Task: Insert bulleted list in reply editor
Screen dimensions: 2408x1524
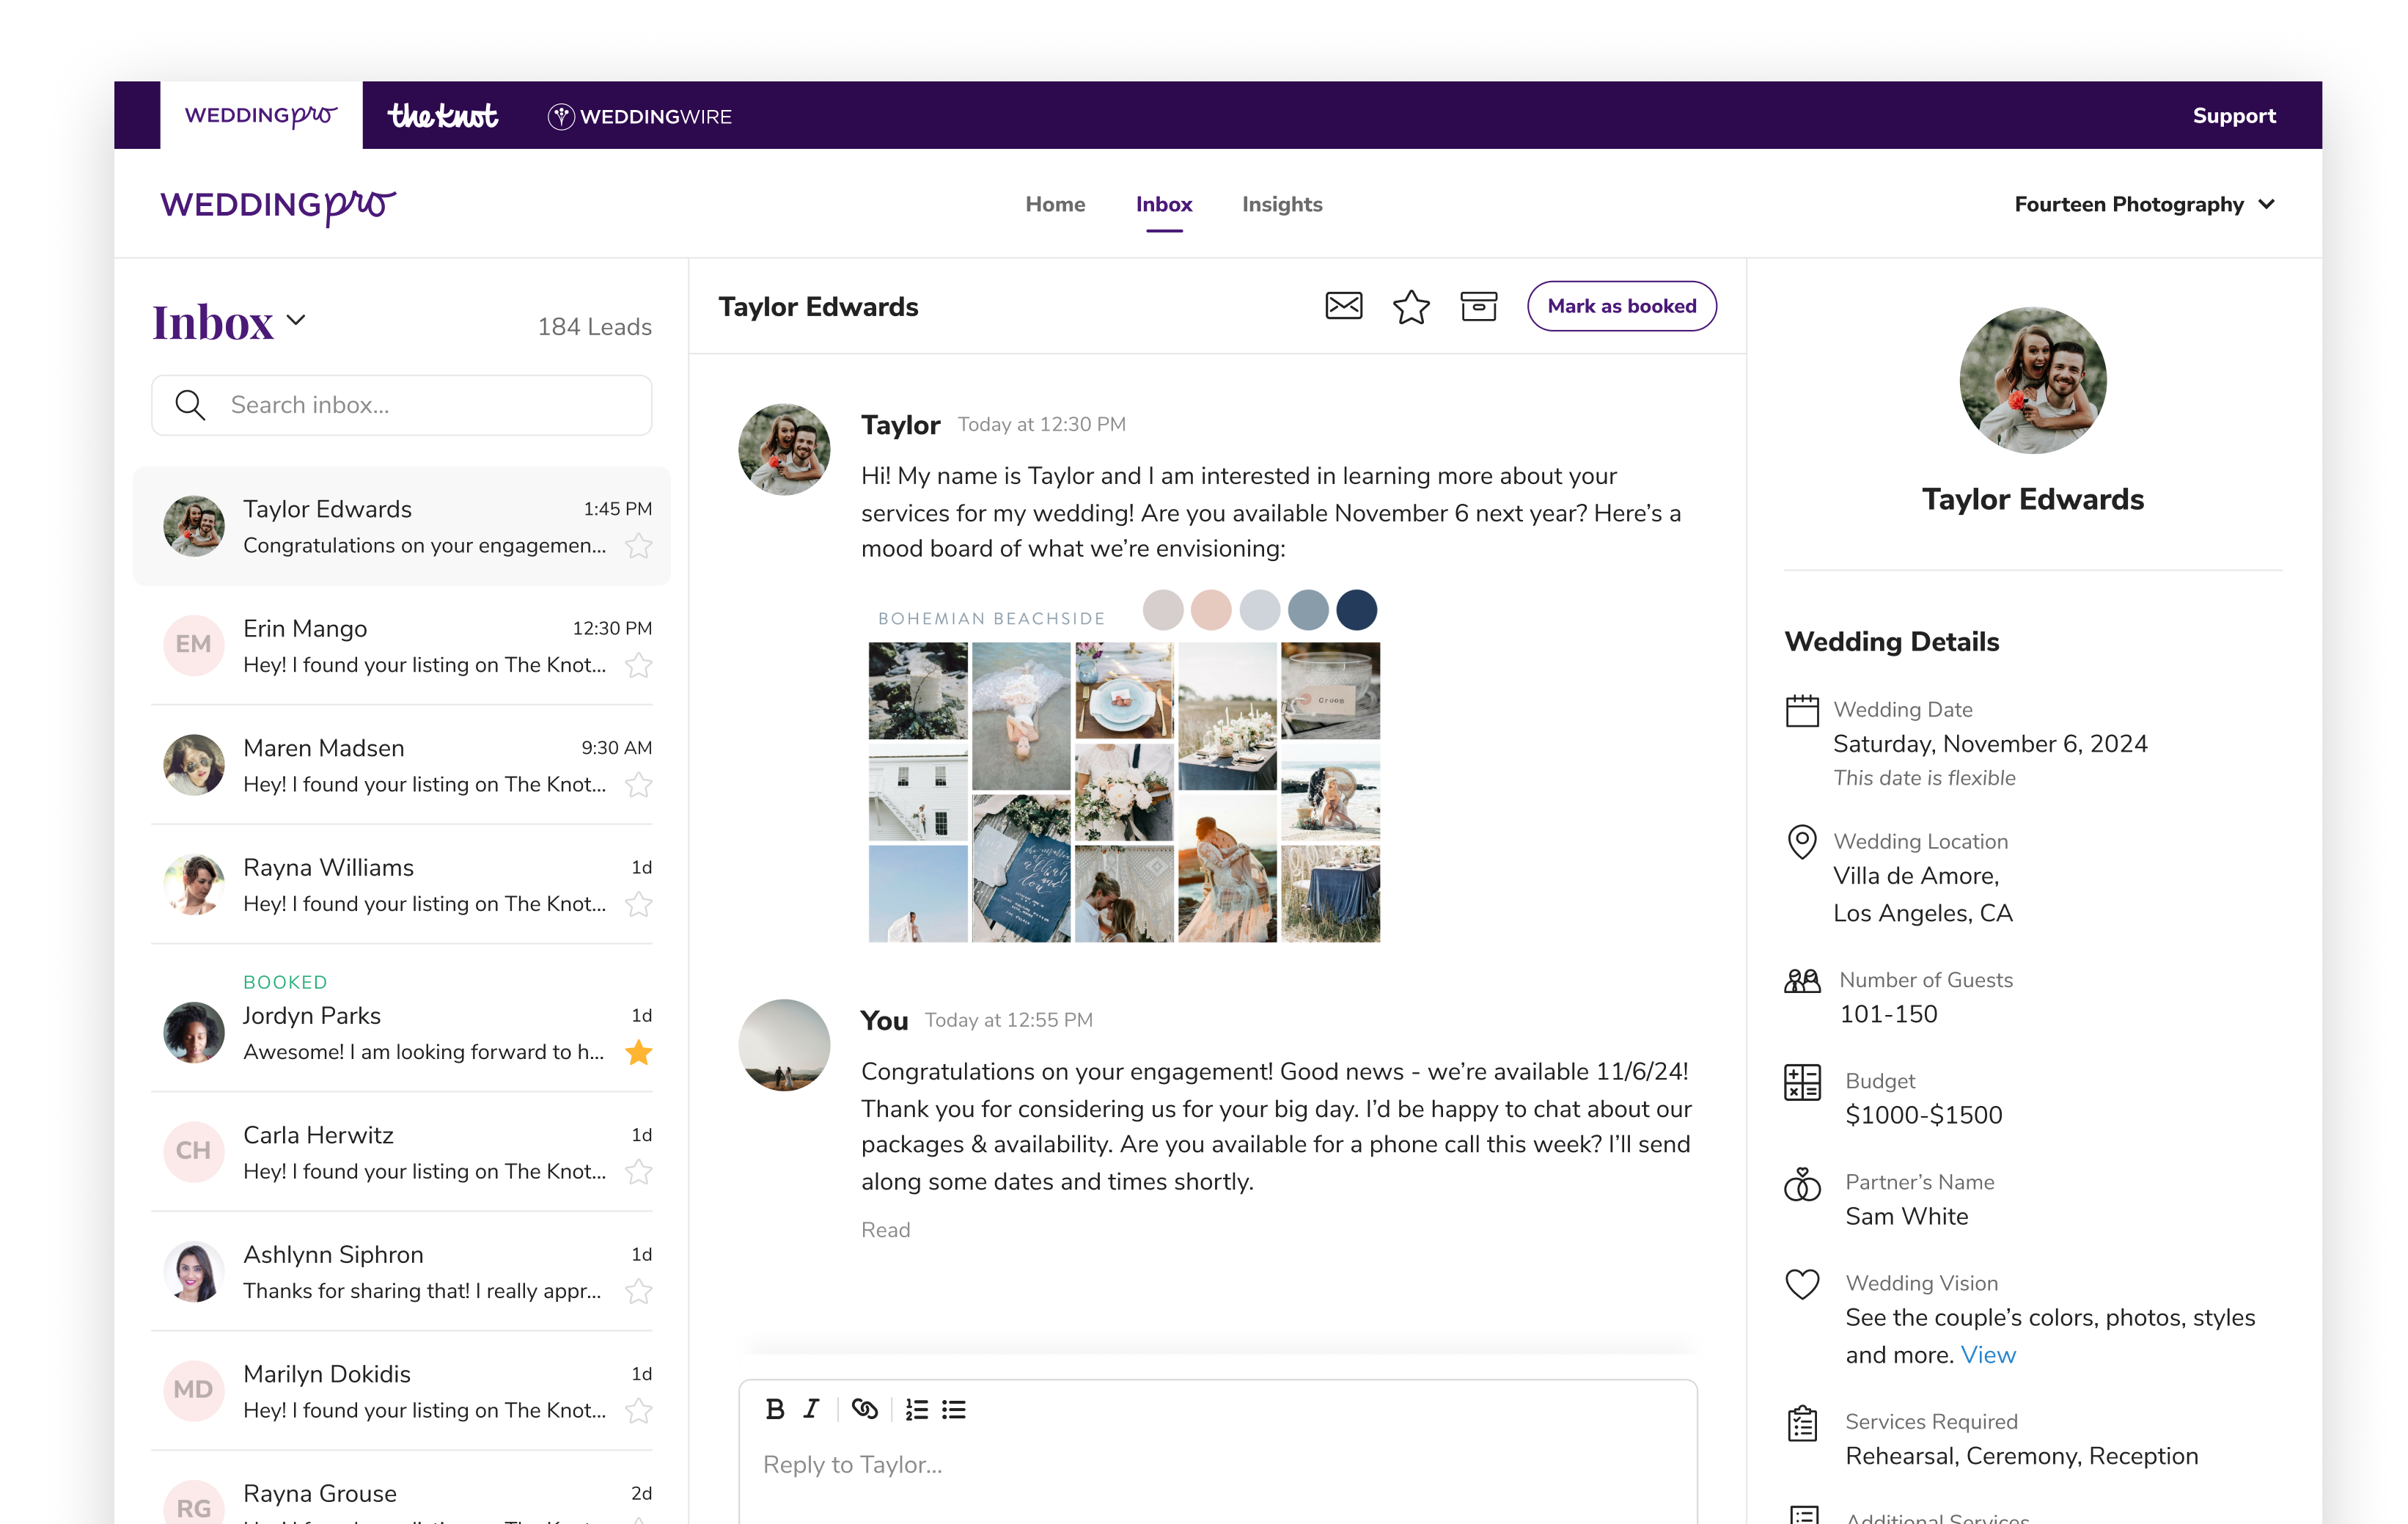Action: tap(954, 1409)
